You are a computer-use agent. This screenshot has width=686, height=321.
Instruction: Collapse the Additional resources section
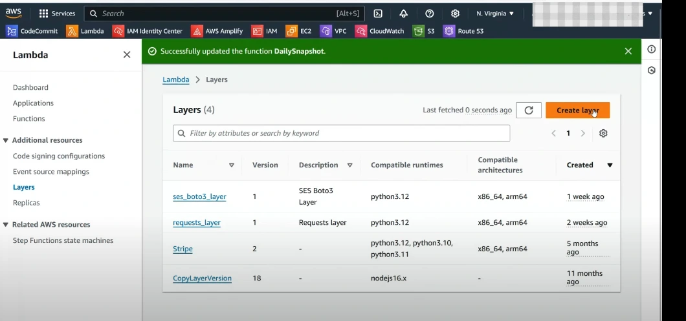(6, 140)
